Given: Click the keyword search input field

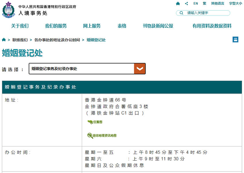Looking at the screenshot, I should (x=207, y=13).
